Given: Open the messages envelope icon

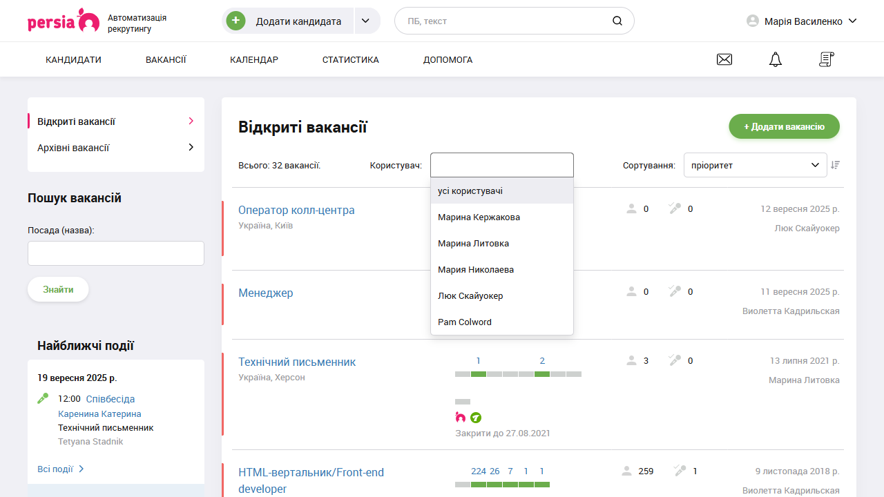Looking at the screenshot, I should point(724,60).
